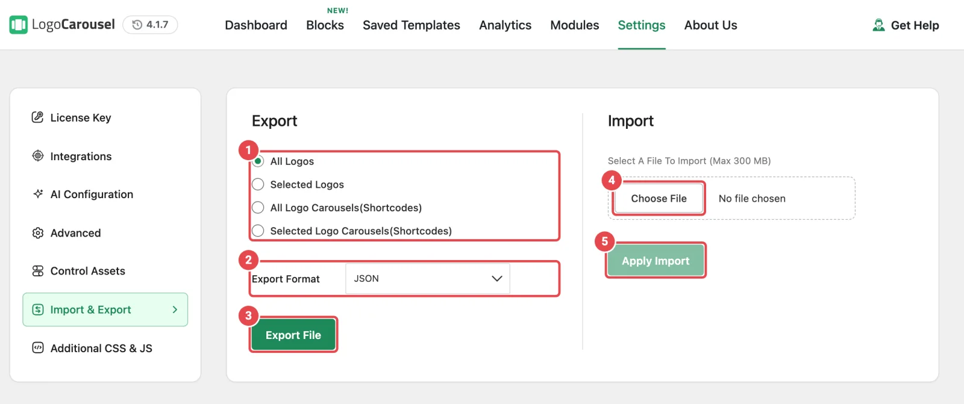Screen dimensions: 964x404
Task: Click the Export heading
Action: [274, 121]
